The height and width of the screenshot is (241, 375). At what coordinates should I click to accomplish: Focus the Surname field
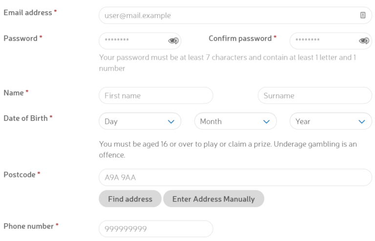(315, 95)
